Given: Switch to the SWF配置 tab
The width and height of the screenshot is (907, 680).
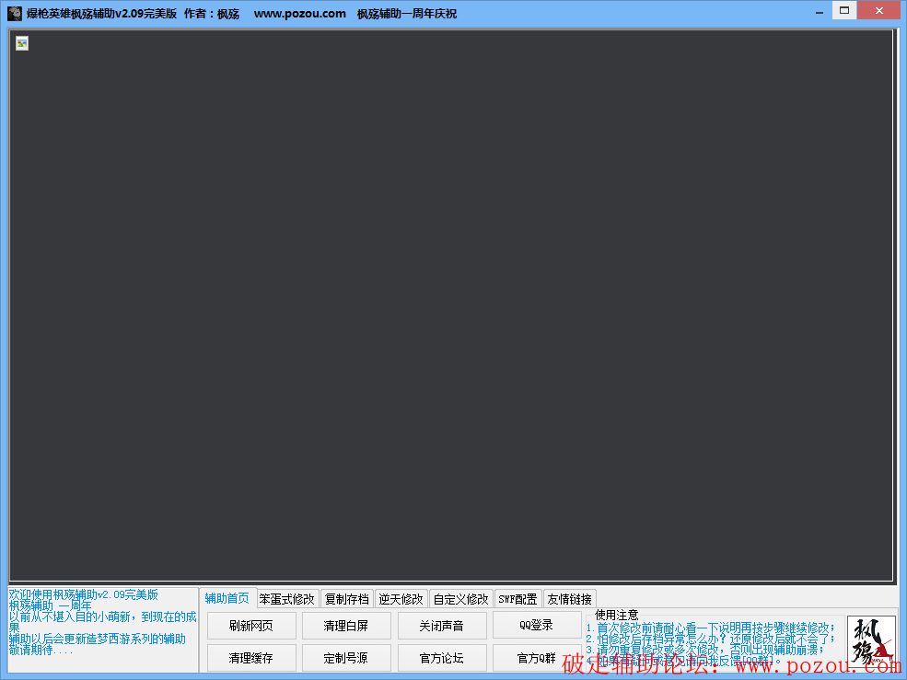Looking at the screenshot, I should point(517,599).
